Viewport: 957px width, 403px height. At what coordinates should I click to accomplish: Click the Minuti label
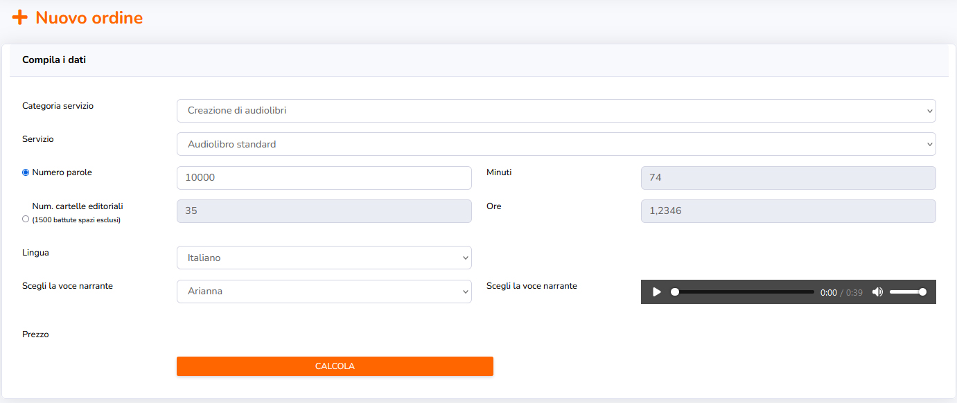coord(499,172)
